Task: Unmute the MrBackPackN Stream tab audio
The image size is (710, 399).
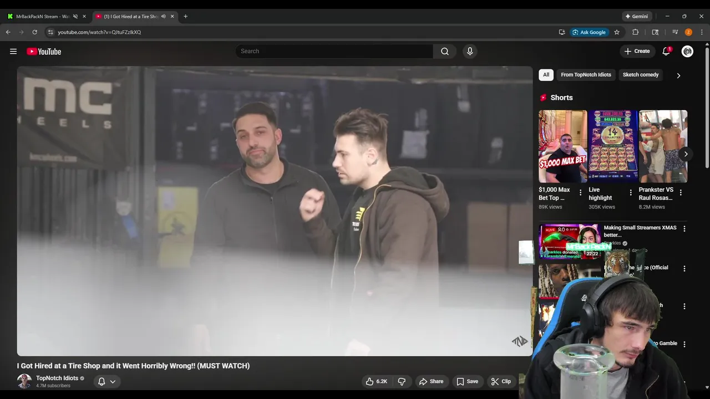Action: 75,17
